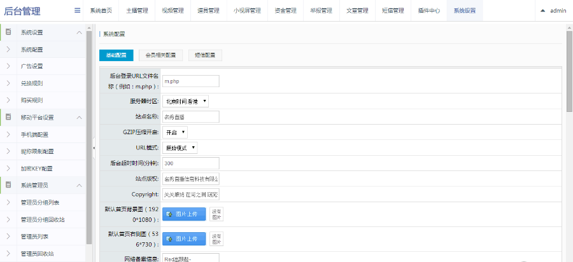Collapse the 系统设置 sidebar group chevron
The image size is (573, 262).
tap(79, 32)
